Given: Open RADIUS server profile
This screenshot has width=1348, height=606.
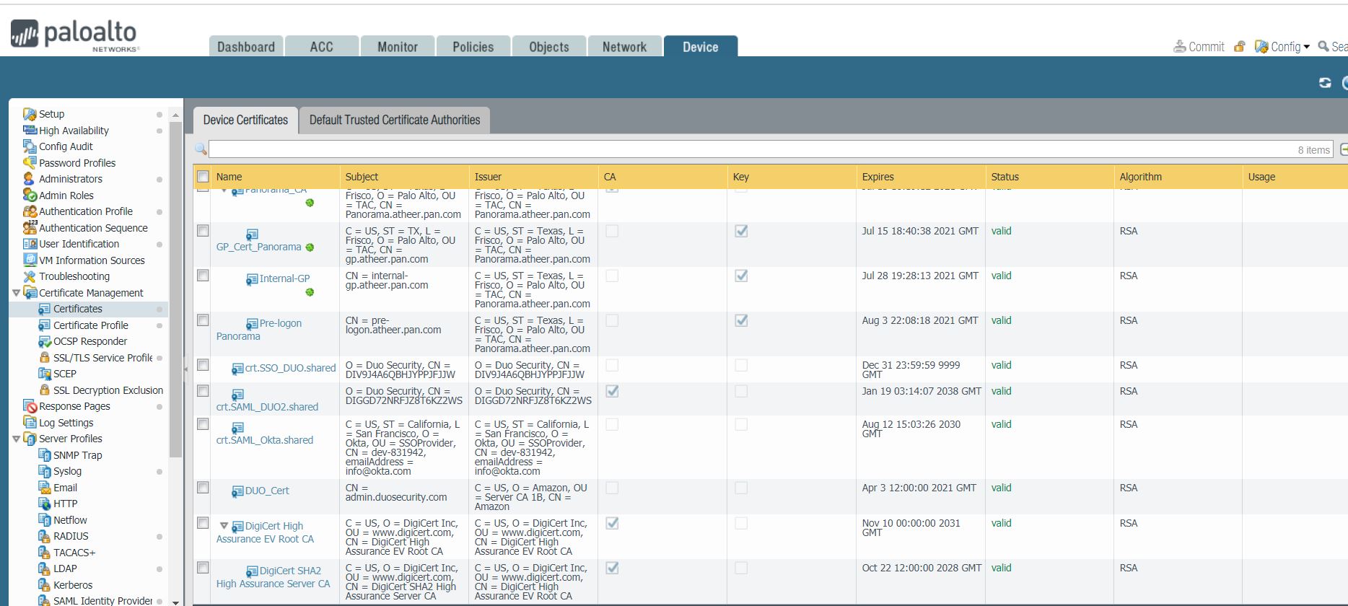Looking at the screenshot, I should tap(71, 536).
